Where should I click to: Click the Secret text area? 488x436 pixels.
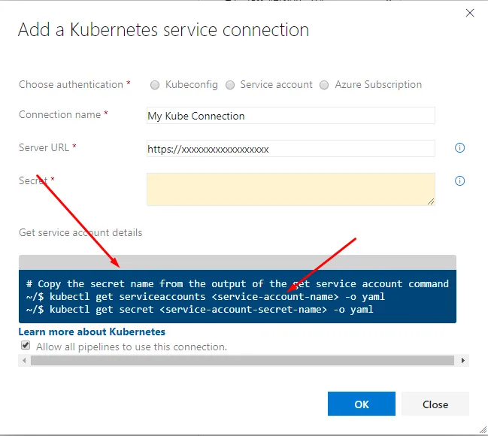coord(290,189)
